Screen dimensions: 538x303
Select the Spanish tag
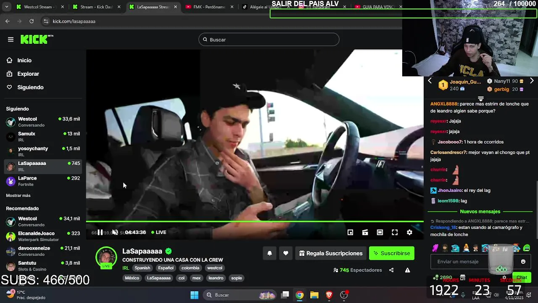pos(142,268)
